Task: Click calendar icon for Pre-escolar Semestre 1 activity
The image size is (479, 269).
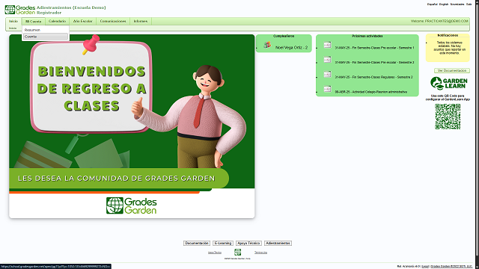Action: tap(328, 45)
